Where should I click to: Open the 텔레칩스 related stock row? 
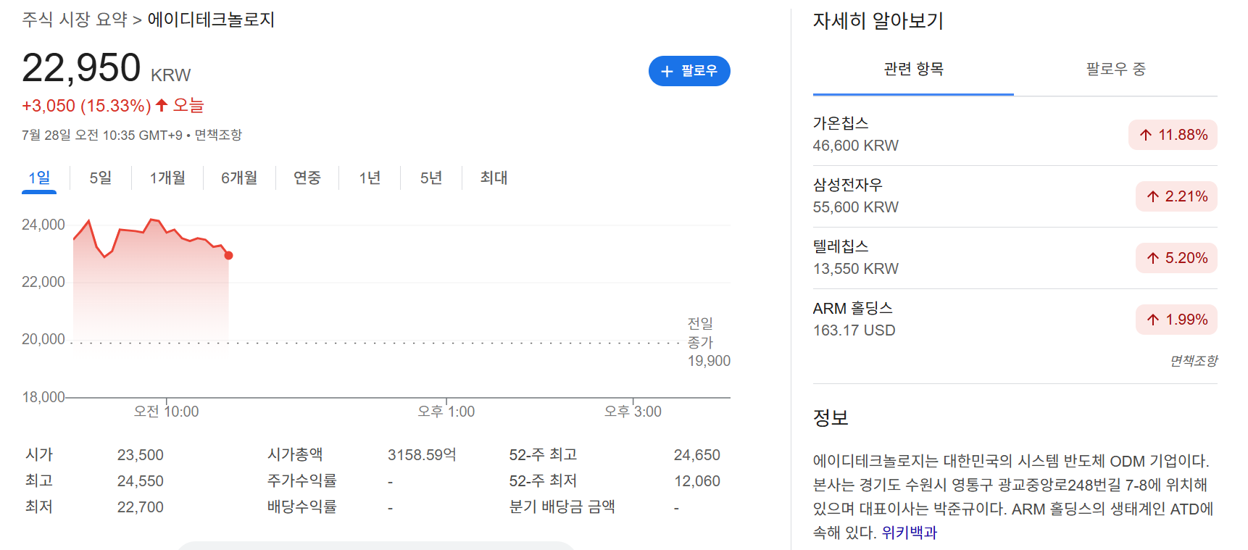pos(1015,258)
